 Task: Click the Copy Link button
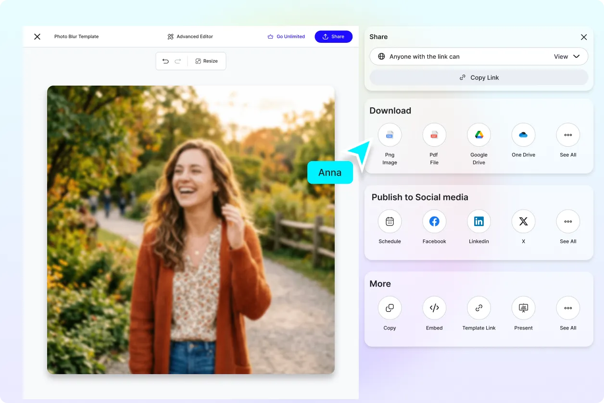click(x=479, y=77)
